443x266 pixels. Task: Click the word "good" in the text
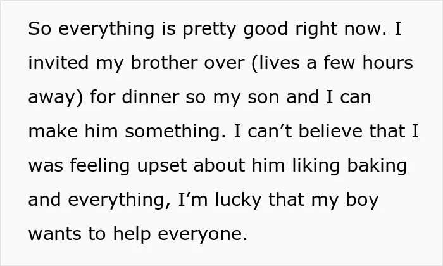pos(265,29)
